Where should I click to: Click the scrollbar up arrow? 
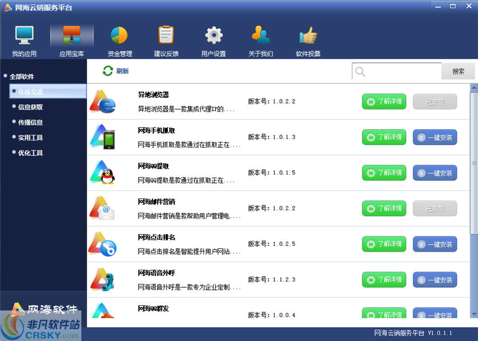click(x=474, y=88)
